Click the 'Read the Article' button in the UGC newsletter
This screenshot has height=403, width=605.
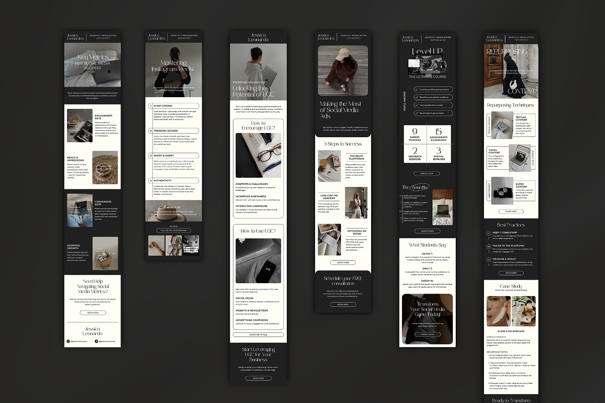coord(258,334)
